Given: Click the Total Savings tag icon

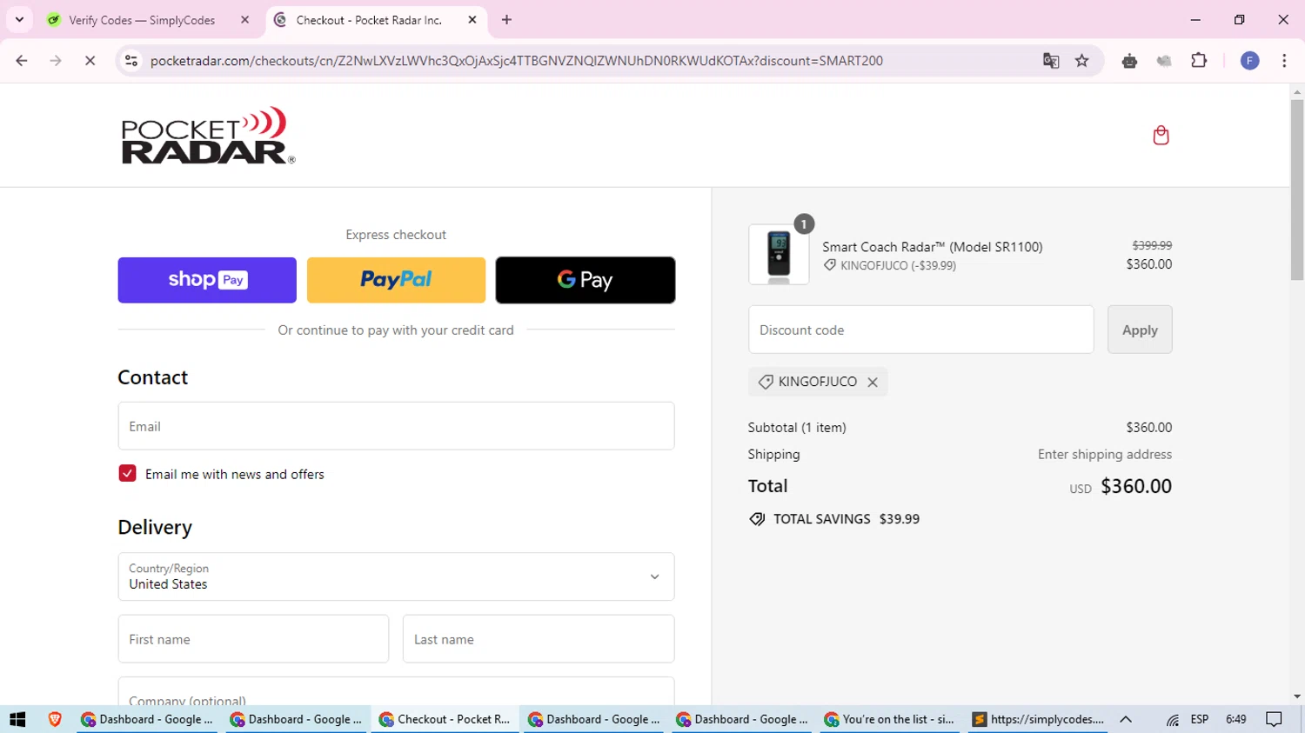Looking at the screenshot, I should pos(757,519).
